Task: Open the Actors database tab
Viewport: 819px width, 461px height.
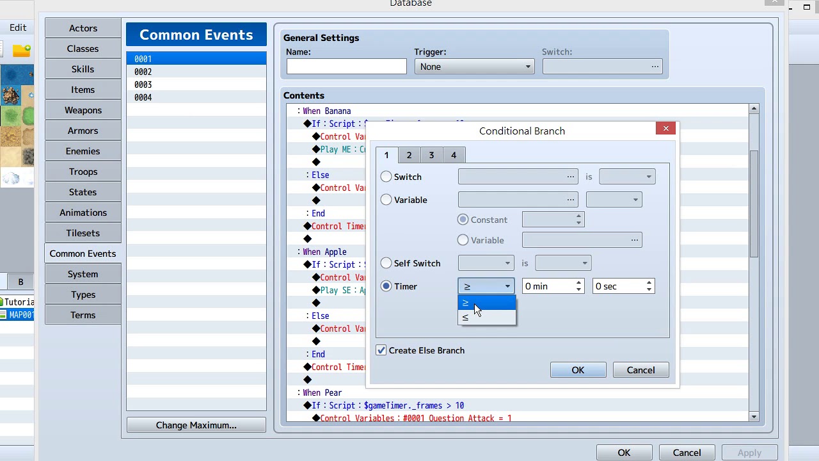Action: 83,28
